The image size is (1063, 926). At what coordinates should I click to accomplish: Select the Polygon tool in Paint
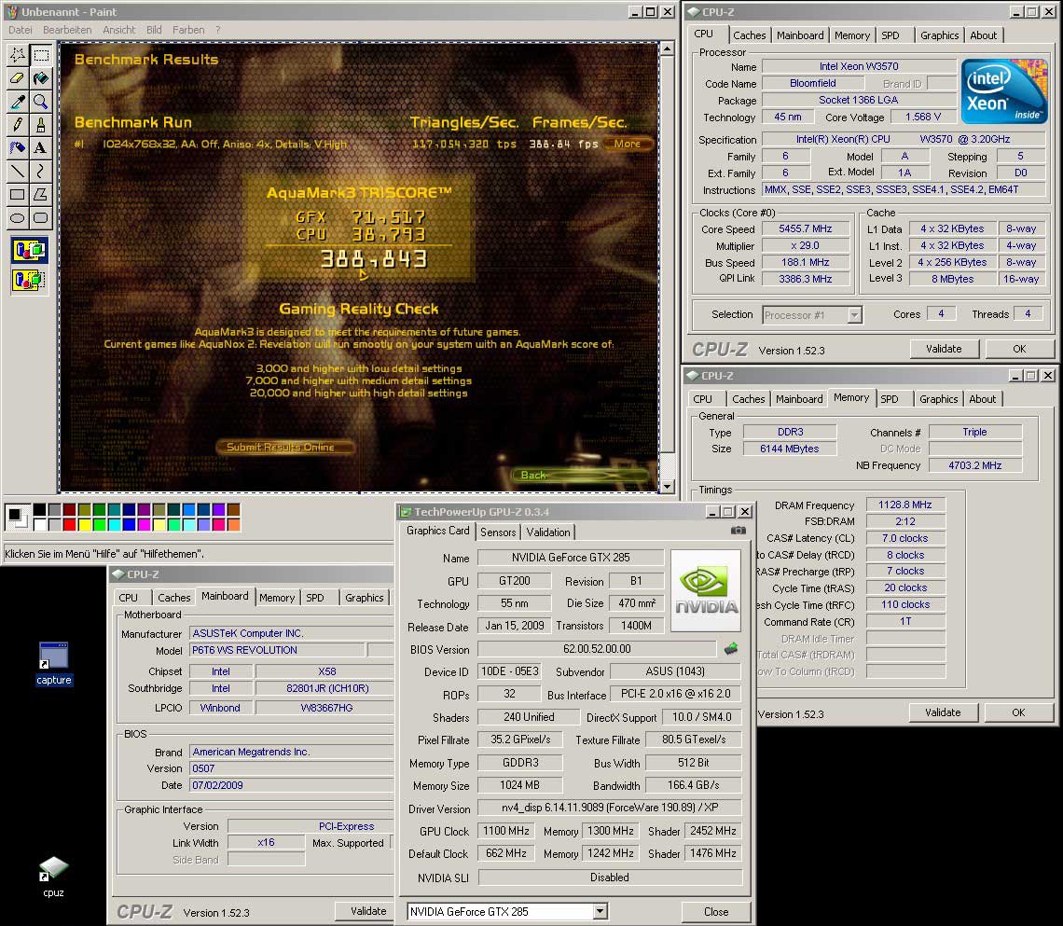click(41, 194)
